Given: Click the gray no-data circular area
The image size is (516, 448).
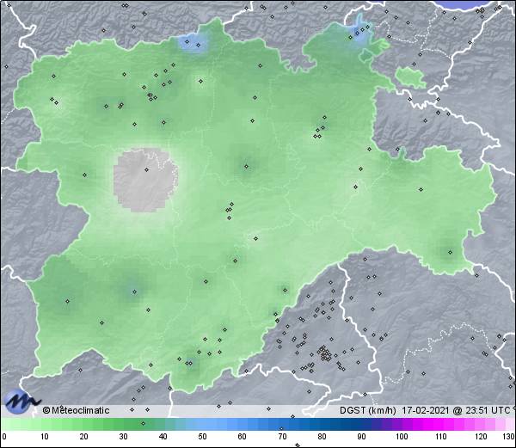Looking at the screenshot, I should tap(146, 181).
